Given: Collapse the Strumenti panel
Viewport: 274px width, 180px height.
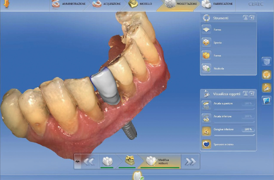Looking at the screenshot, I should (246, 18).
